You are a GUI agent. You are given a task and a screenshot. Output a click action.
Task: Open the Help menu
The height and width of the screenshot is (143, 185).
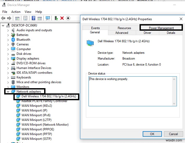click(x=39, y=12)
